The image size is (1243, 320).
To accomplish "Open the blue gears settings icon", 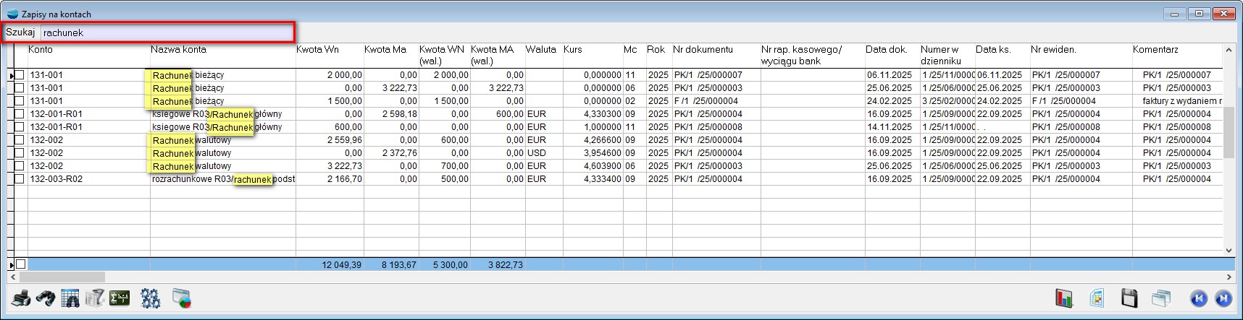I will (151, 298).
